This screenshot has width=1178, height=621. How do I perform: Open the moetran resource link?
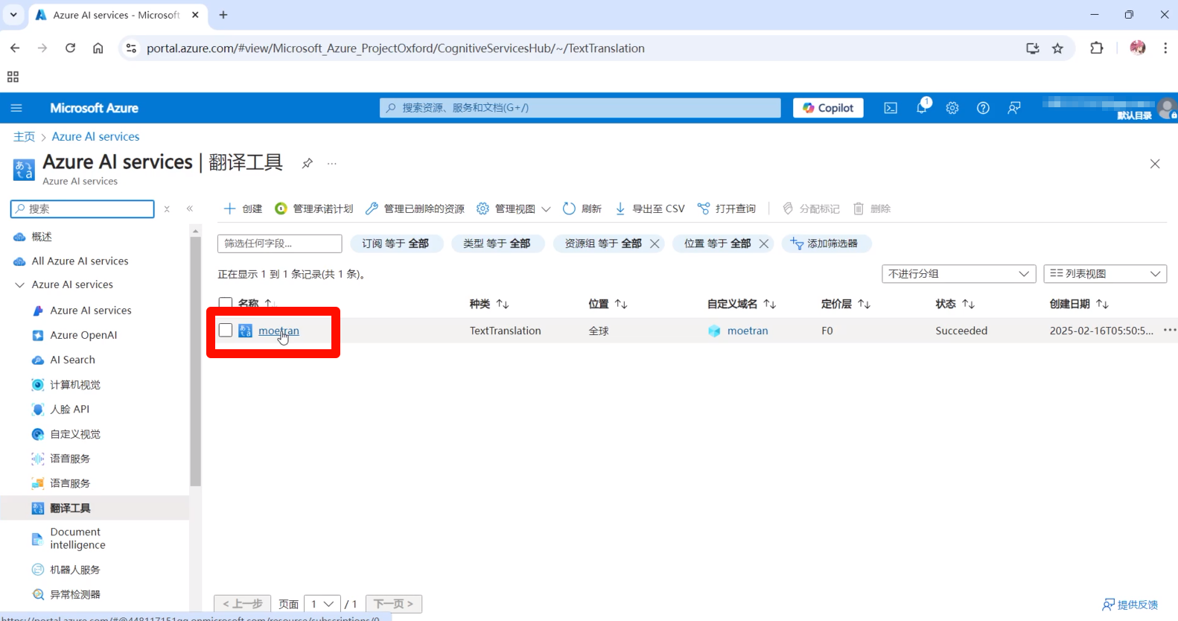[278, 331]
